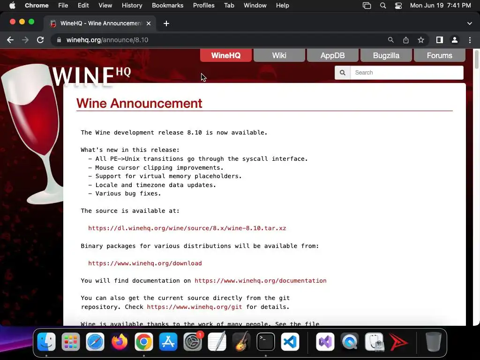Viewport: 480px width, 360px height.
Task: Open the Help menu
Action: click(x=282, y=6)
